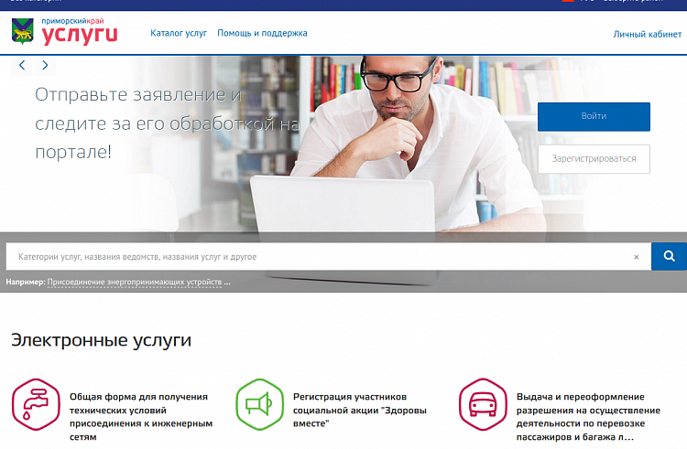Open Регистрация участников социальной акции link
Screen dimensions: 687x449
tap(360, 410)
